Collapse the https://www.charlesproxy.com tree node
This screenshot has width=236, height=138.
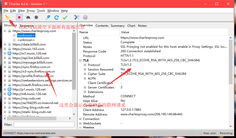coord(5,31)
